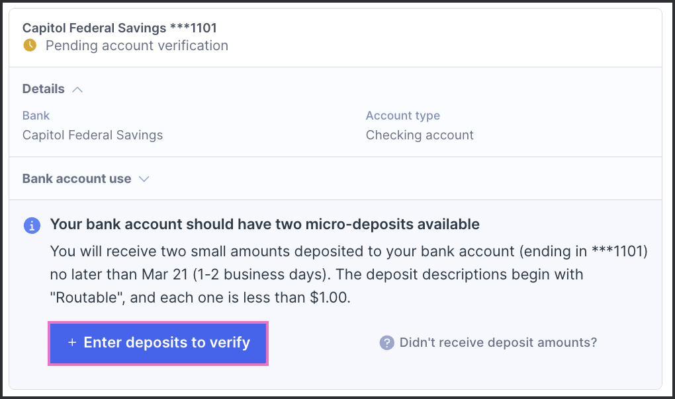Click the Details section heading
Image resolution: width=675 pixels, height=399 pixels.
click(x=44, y=89)
